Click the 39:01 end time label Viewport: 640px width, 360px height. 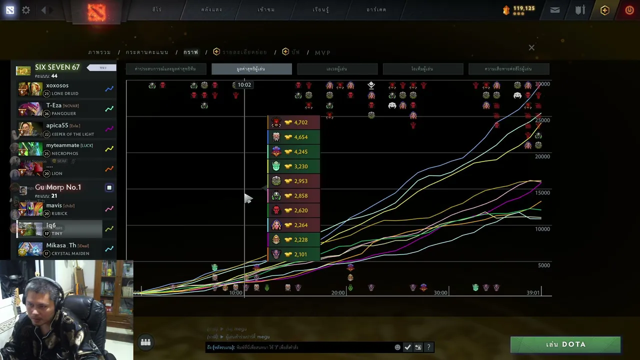point(533,292)
